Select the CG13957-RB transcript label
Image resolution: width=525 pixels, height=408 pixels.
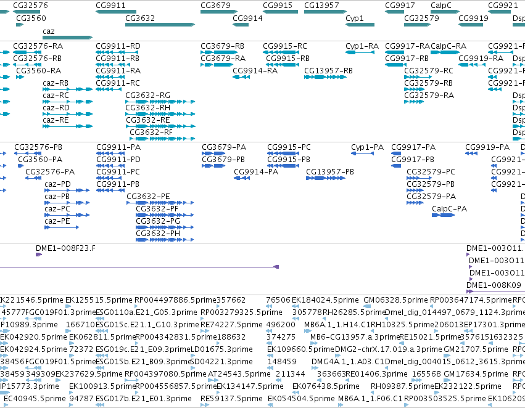[328, 70]
